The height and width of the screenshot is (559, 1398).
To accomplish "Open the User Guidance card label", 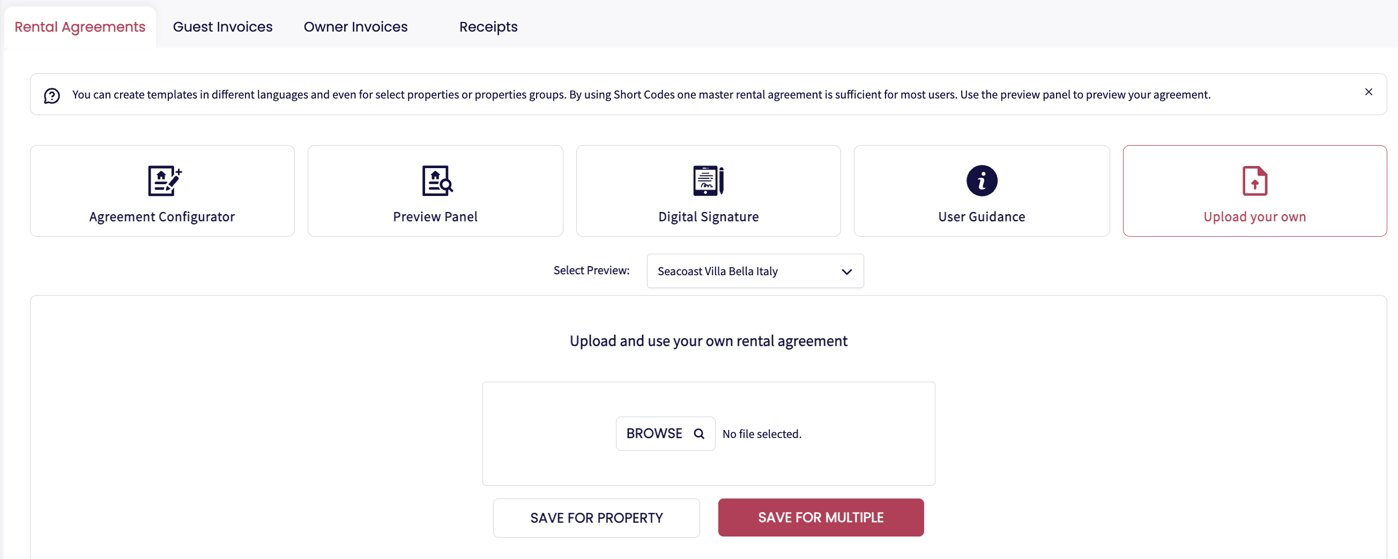I will 981,217.
